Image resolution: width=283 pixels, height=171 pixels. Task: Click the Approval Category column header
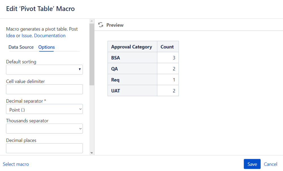pos(132,47)
